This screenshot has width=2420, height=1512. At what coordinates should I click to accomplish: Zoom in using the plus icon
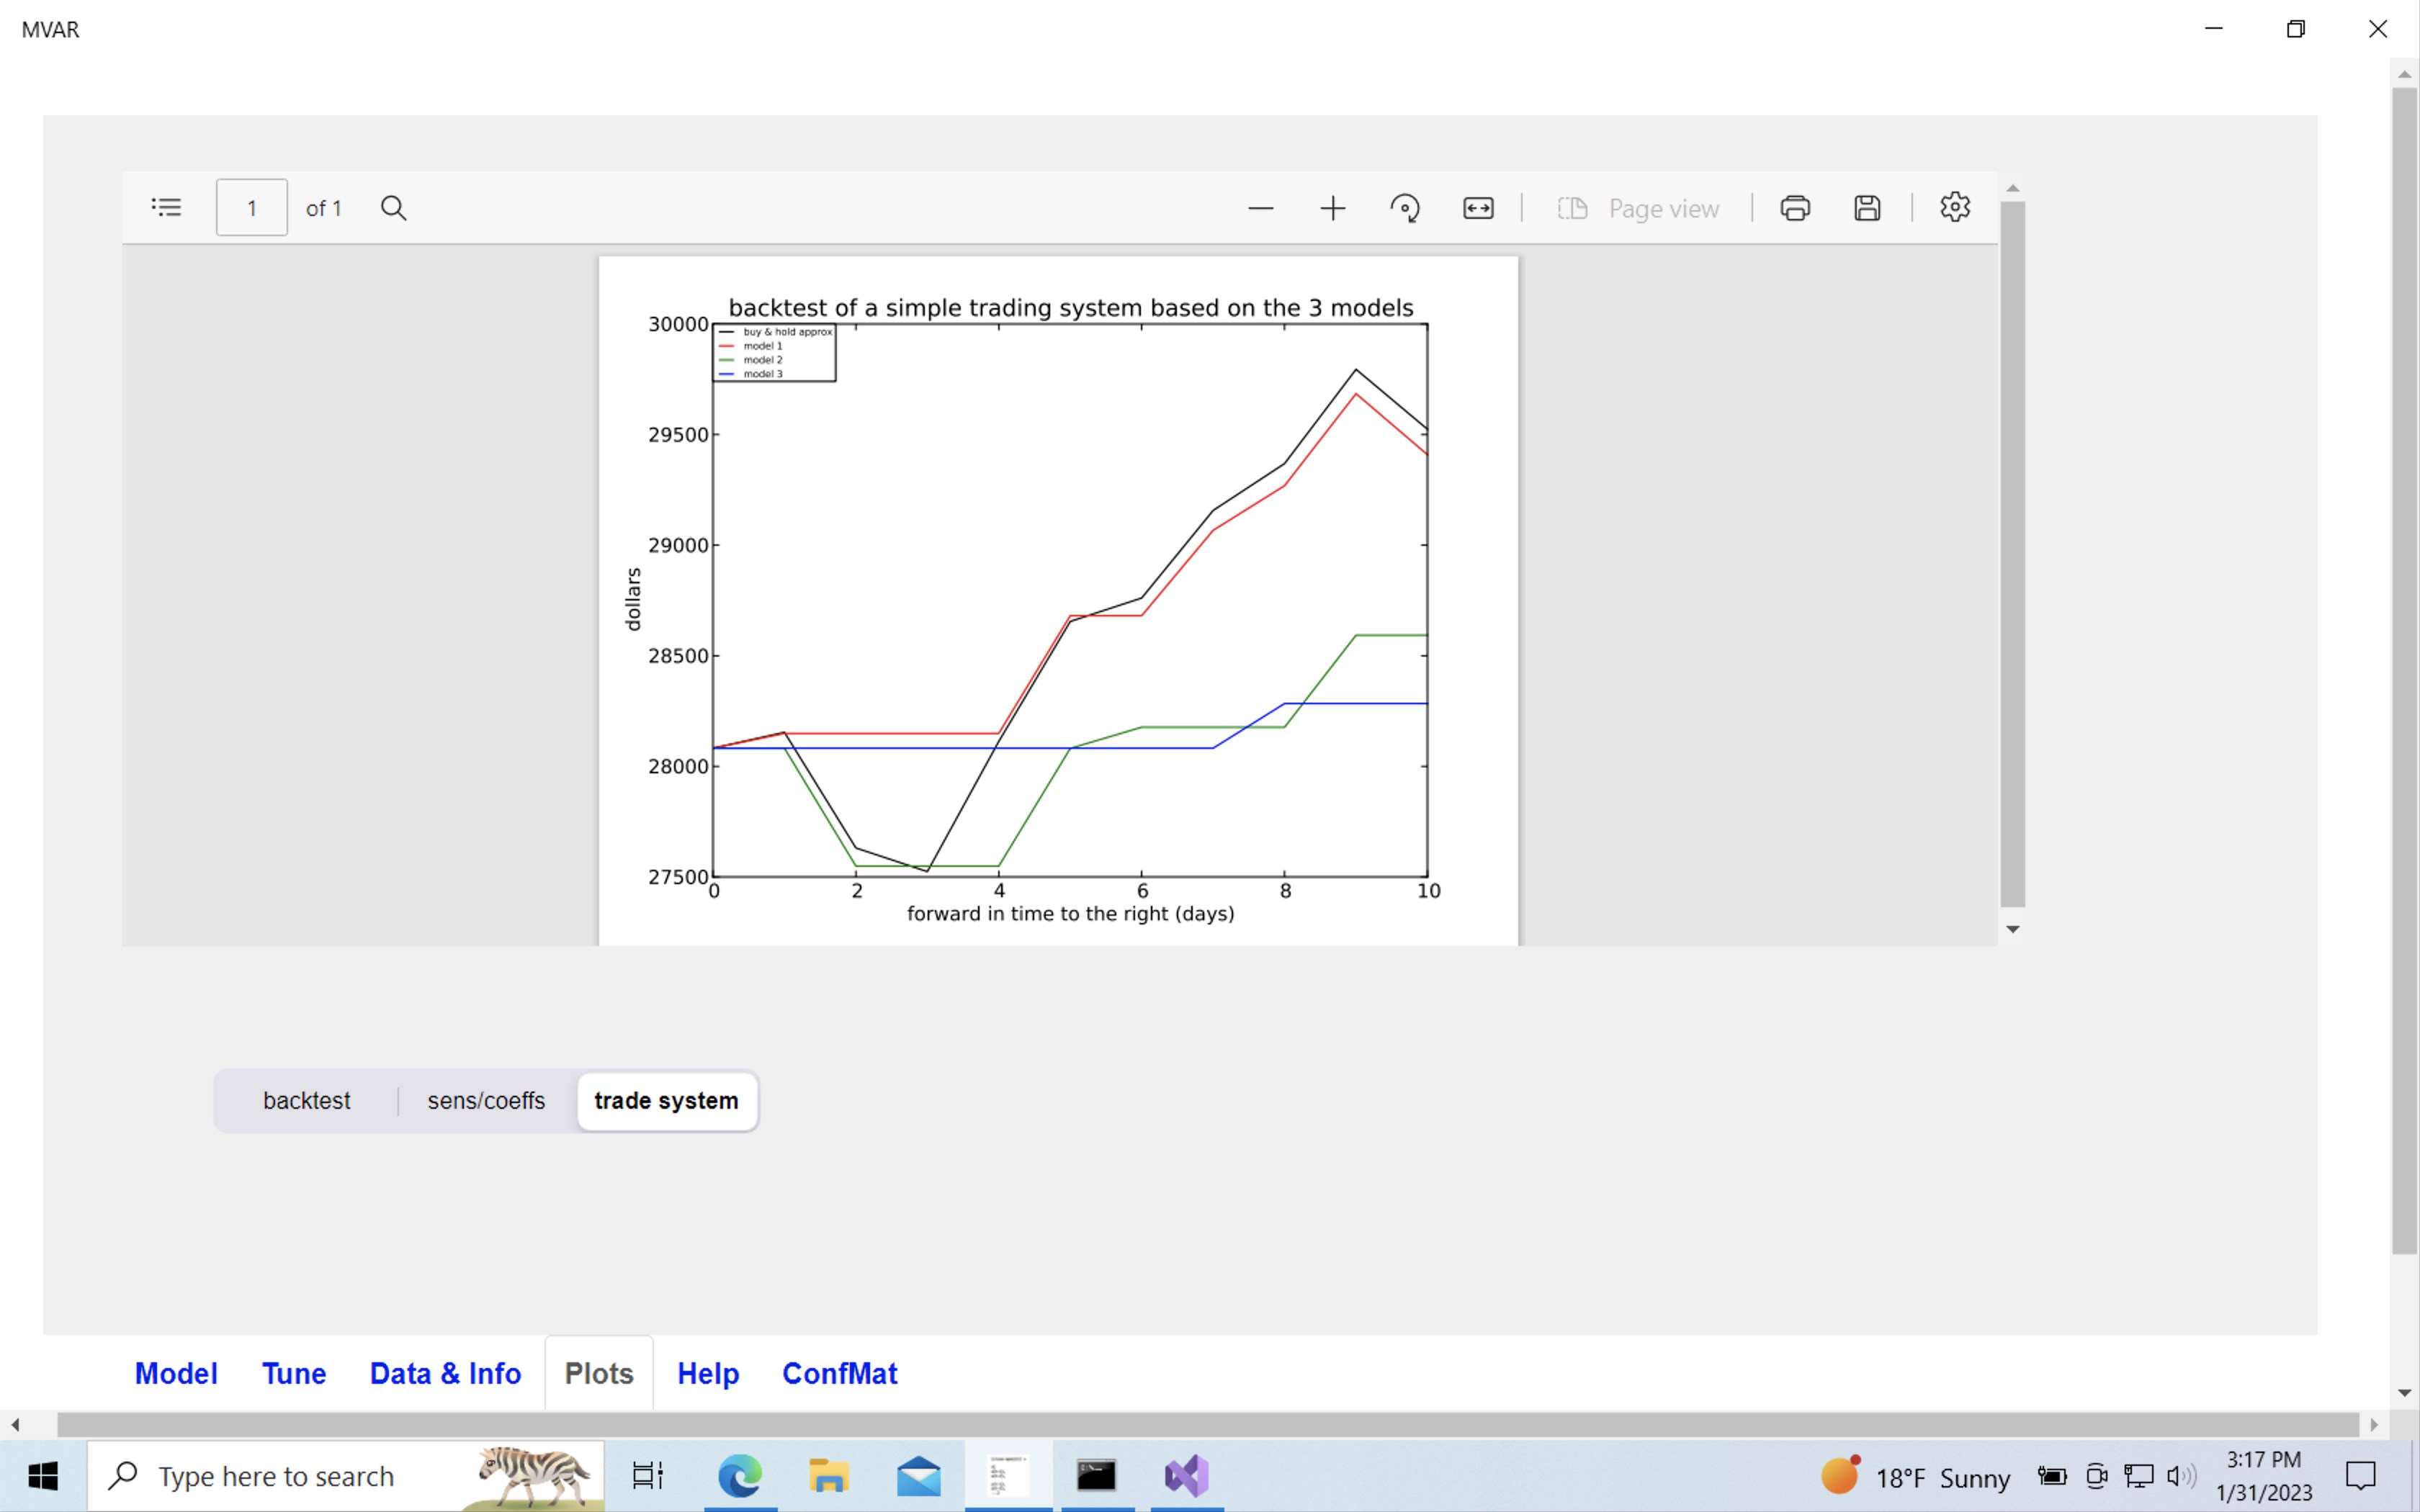click(1332, 208)
